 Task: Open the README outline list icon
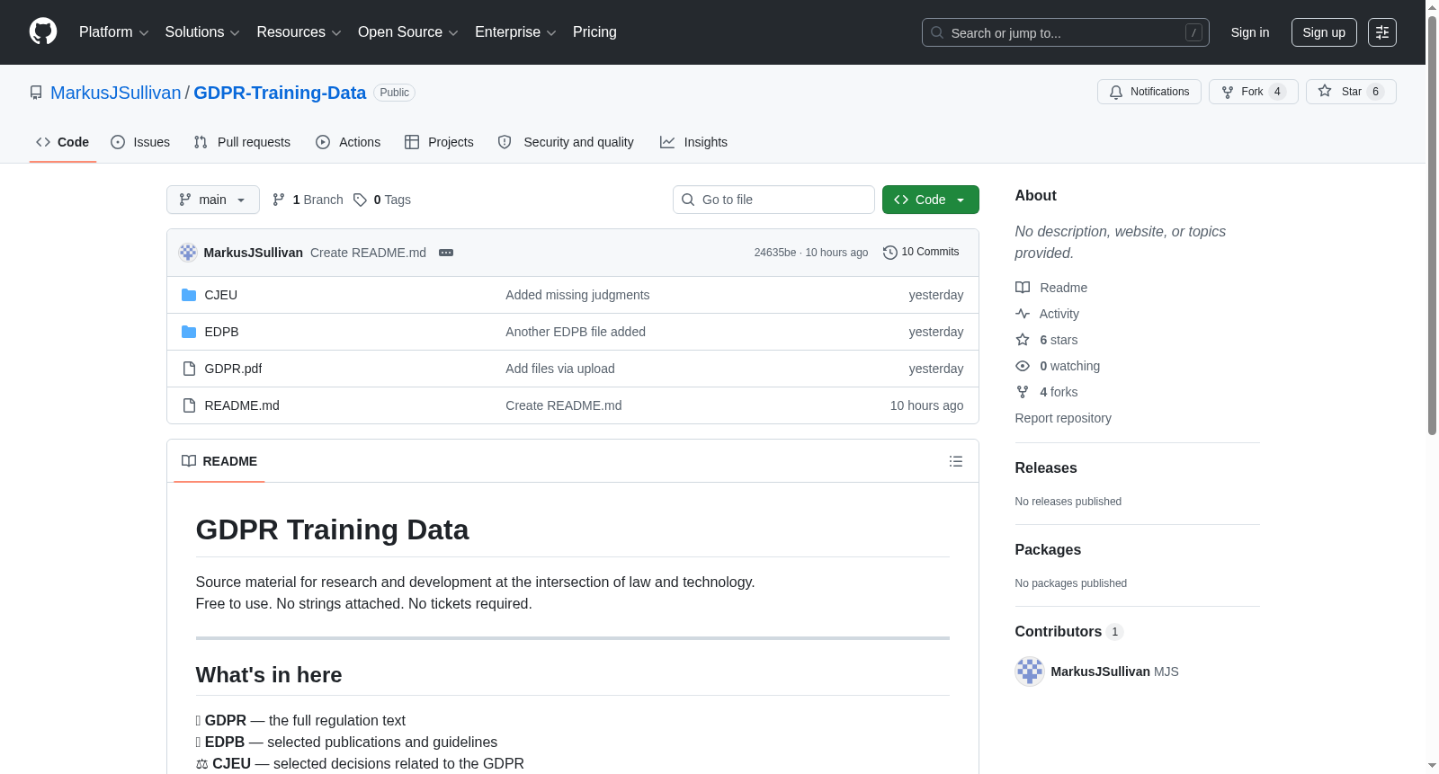[x=956, y=461]
